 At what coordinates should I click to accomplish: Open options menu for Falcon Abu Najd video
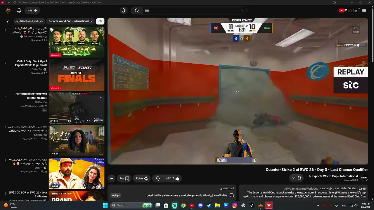click(x=5, y=29)
